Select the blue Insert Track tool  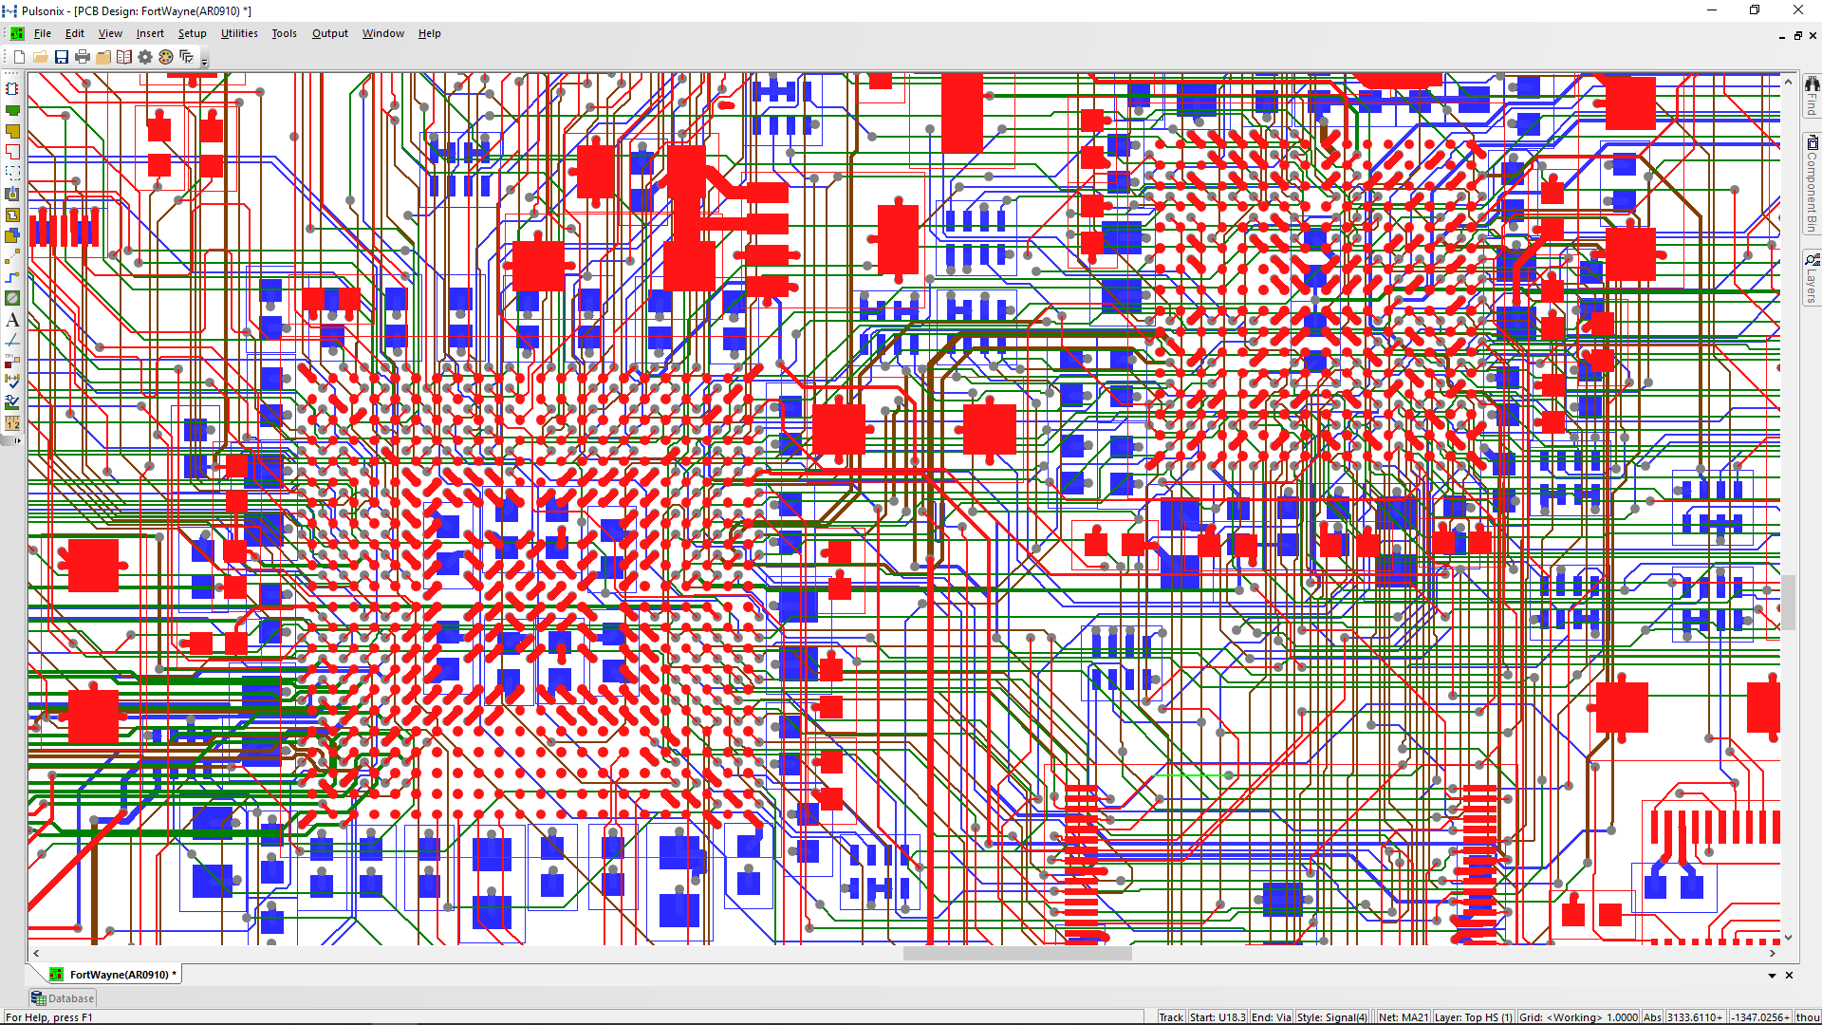point(12,277)
